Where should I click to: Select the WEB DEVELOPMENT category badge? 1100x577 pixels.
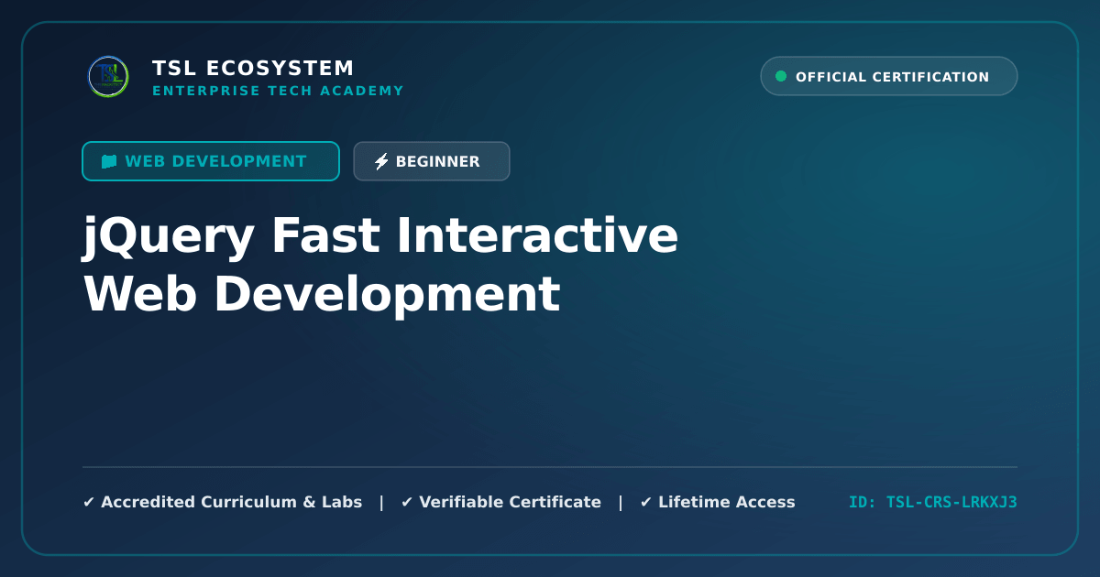pos(211,161)
